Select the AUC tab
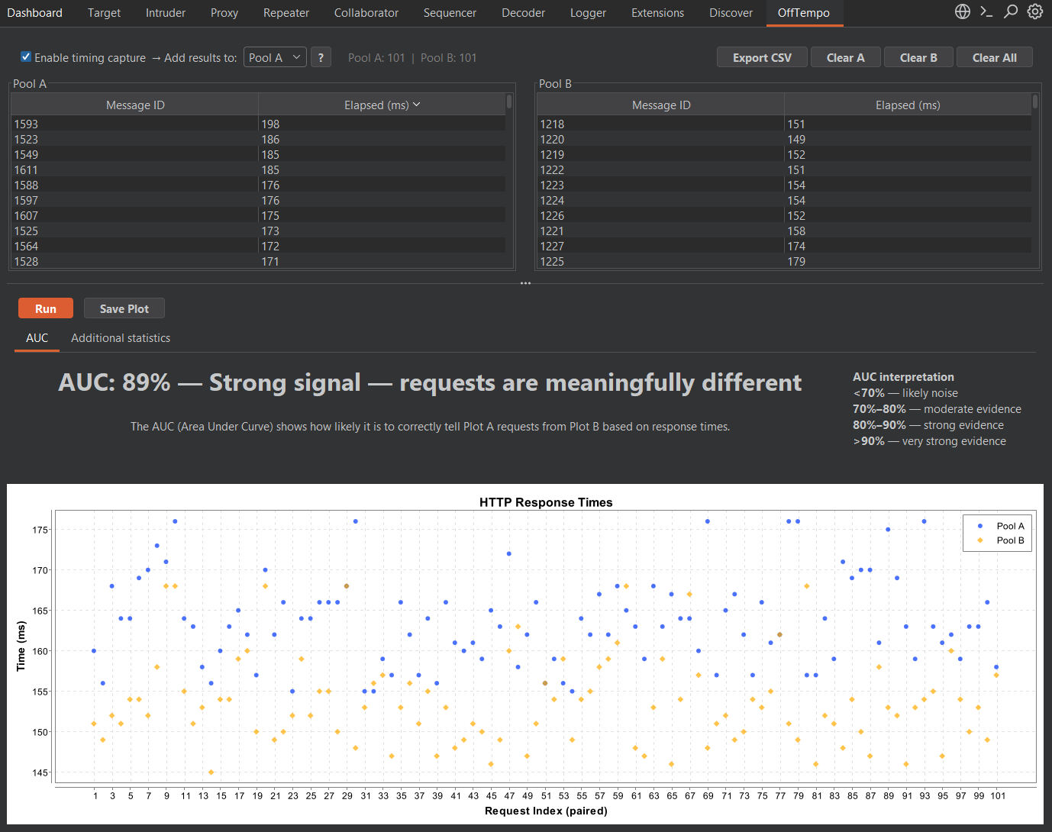 [x=36, y=338]
